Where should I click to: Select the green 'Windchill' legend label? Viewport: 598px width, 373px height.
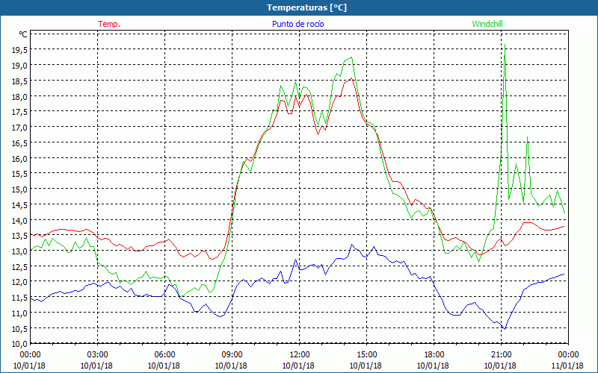[x=487, y=24]
